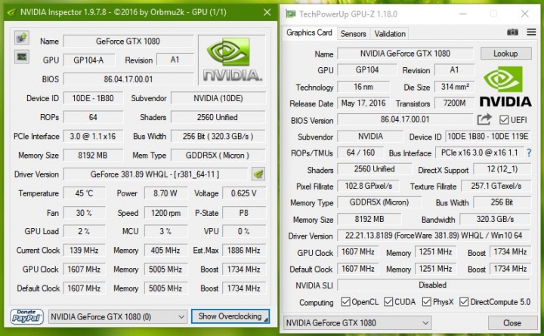Open the Validation tab

click(390, 34)
